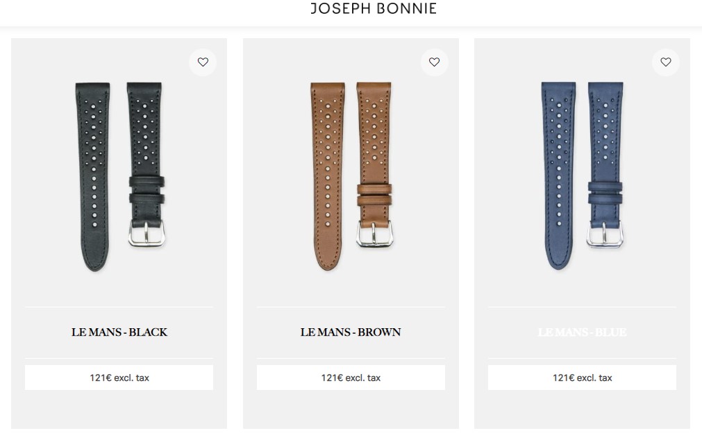Click the silver buckle of blue strap

pos(605,234)
